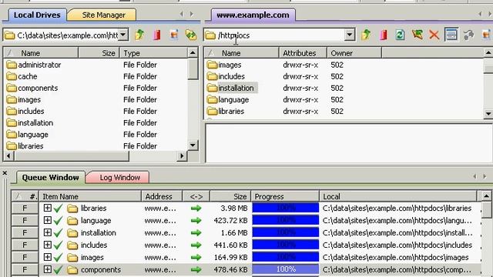Expand the includes queue item
493x277 pixels.
click(48, 245)
